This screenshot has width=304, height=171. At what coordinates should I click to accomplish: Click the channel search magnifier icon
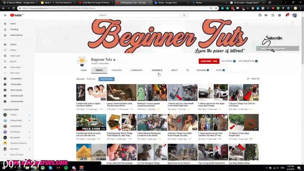point(188,70)
